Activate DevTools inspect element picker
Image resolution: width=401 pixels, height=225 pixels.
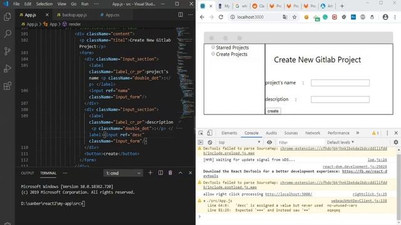(x=200, y=133)
